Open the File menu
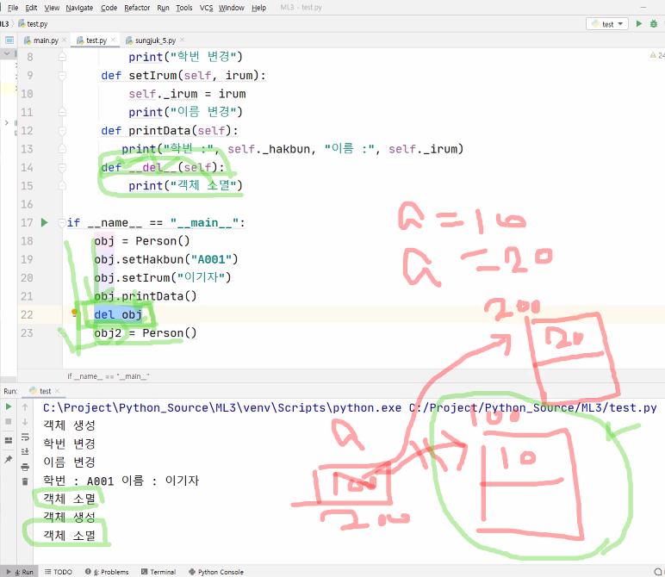665x577 pixels. 13,8
